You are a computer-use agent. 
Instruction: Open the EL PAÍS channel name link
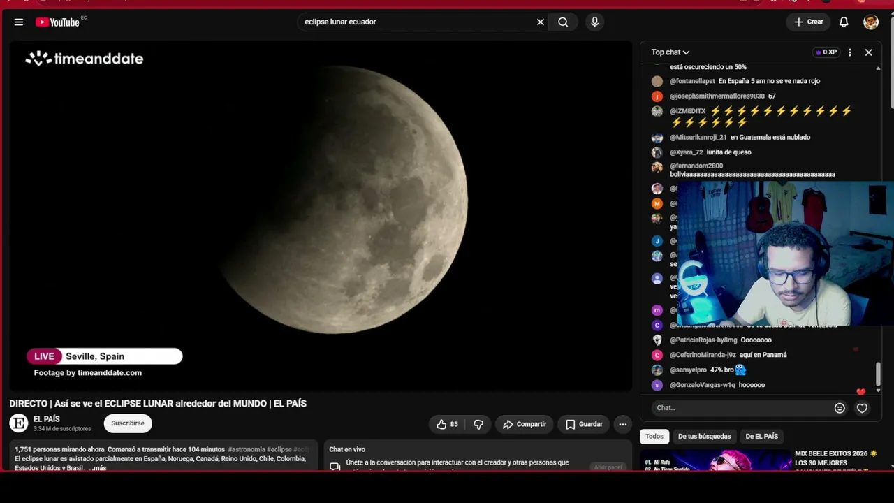47,419
